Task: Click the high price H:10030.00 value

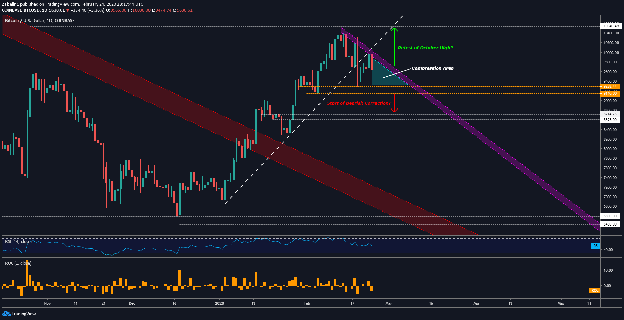Action: [139, 10]
